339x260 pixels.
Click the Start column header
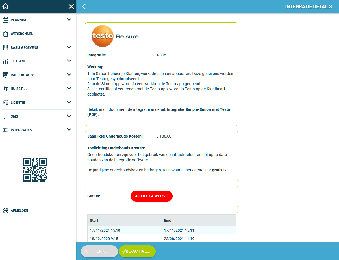coord(125,220)
